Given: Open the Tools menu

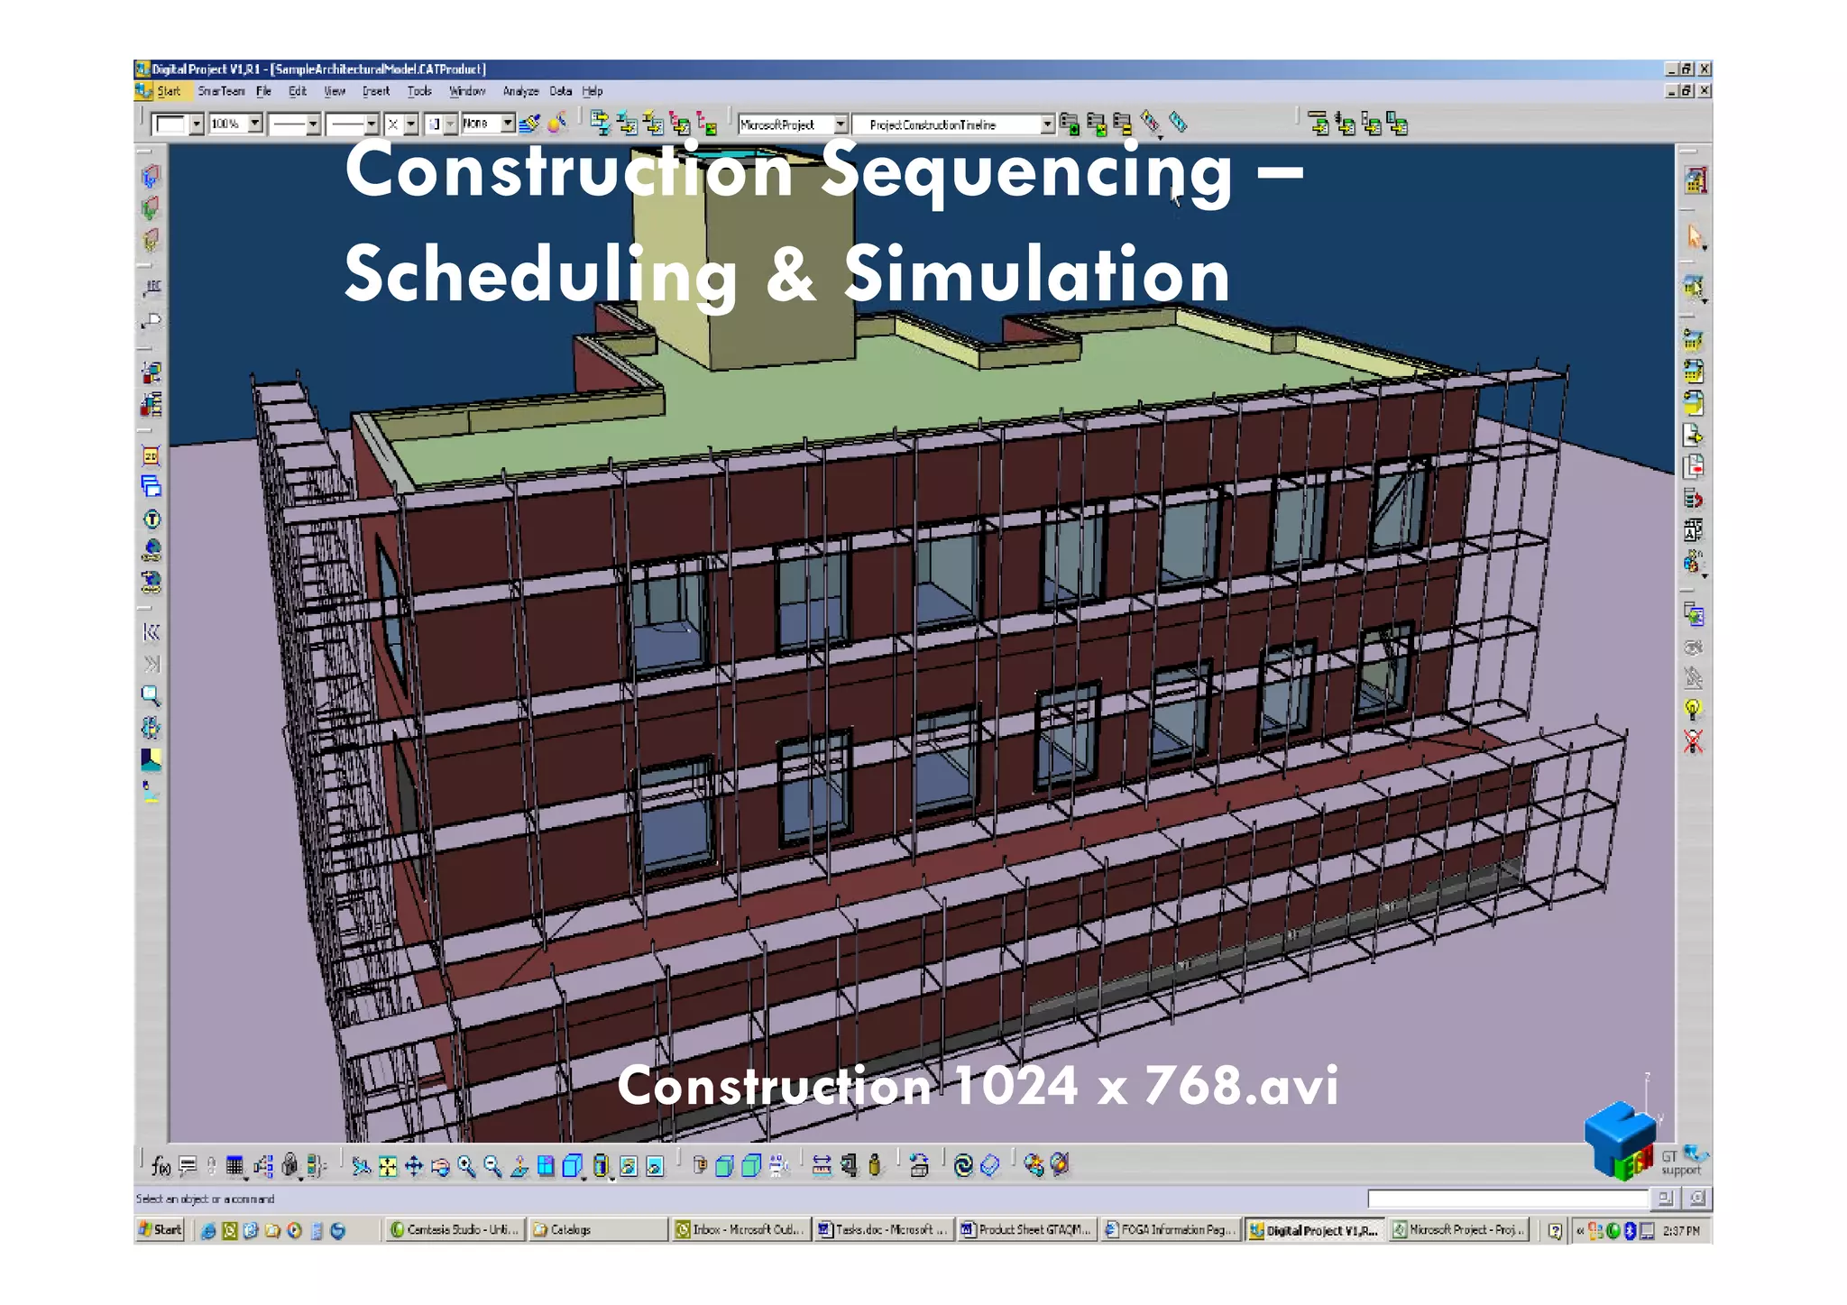Looking at the screenshot, I should tap(419, 91).
